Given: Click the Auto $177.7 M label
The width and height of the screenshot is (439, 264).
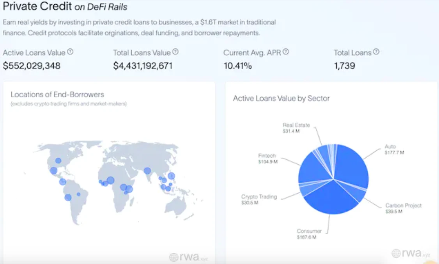Looking at the screenshot, I should 394,150.
